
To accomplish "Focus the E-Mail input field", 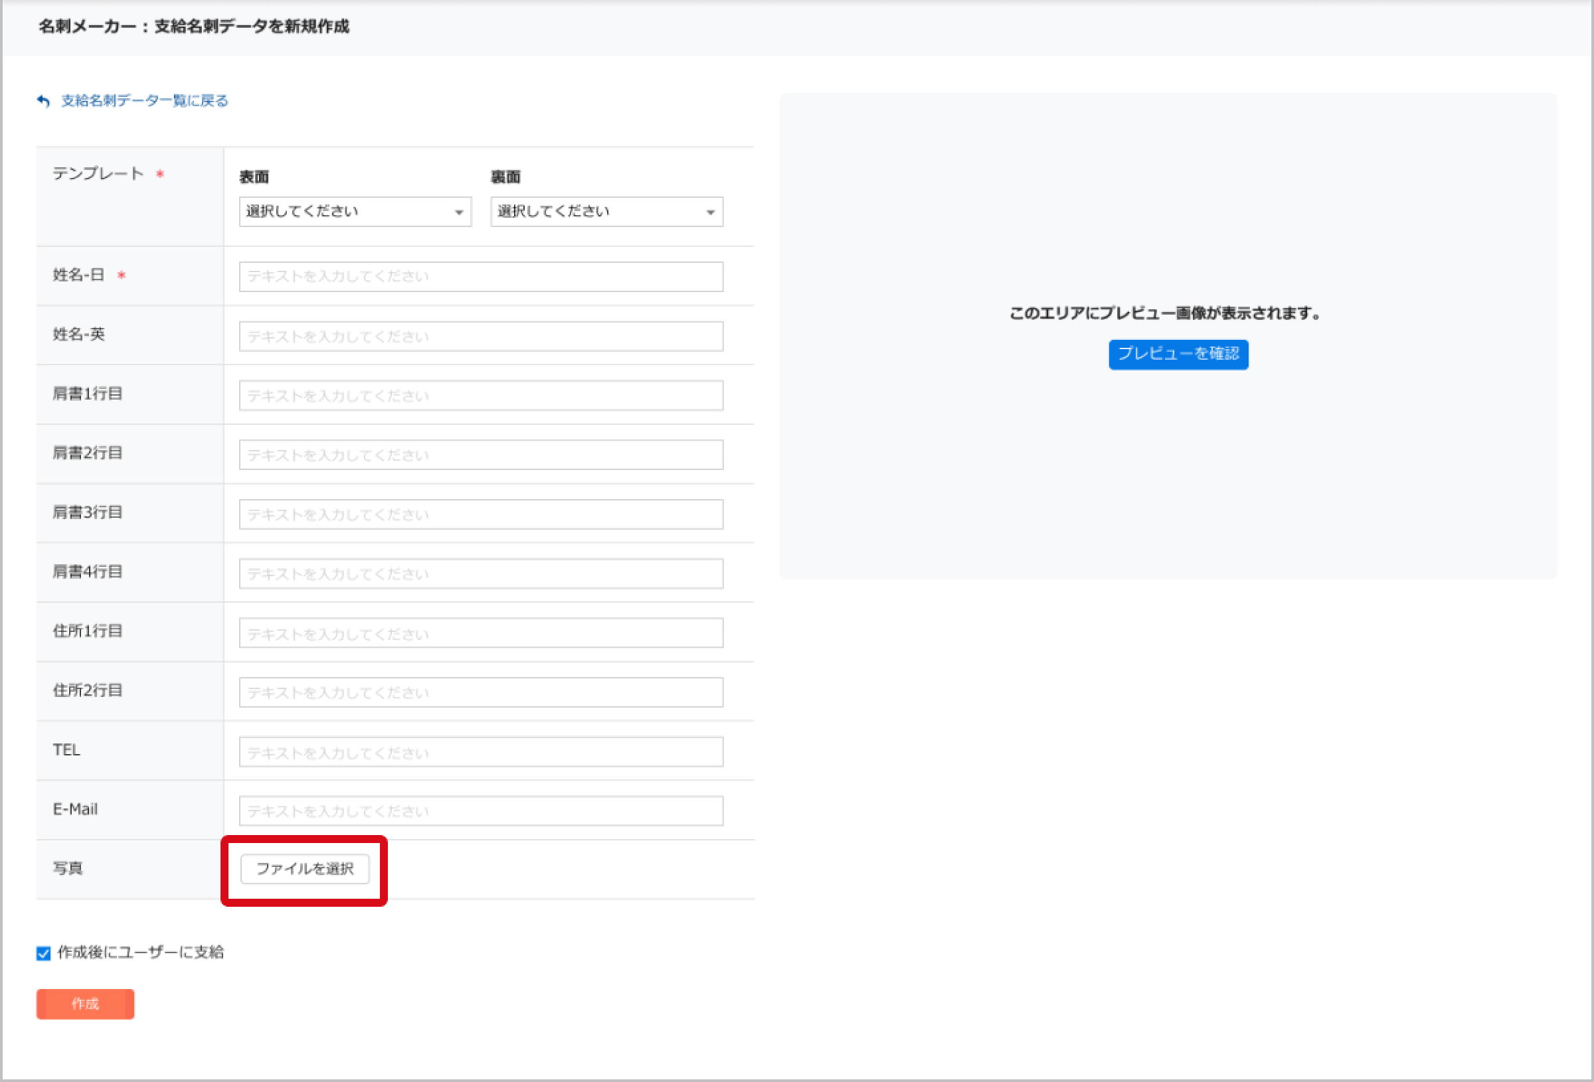I will click(480, 811).
